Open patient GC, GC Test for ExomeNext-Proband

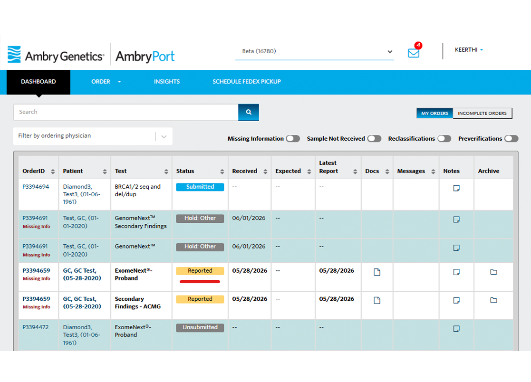tap(82, 275)
